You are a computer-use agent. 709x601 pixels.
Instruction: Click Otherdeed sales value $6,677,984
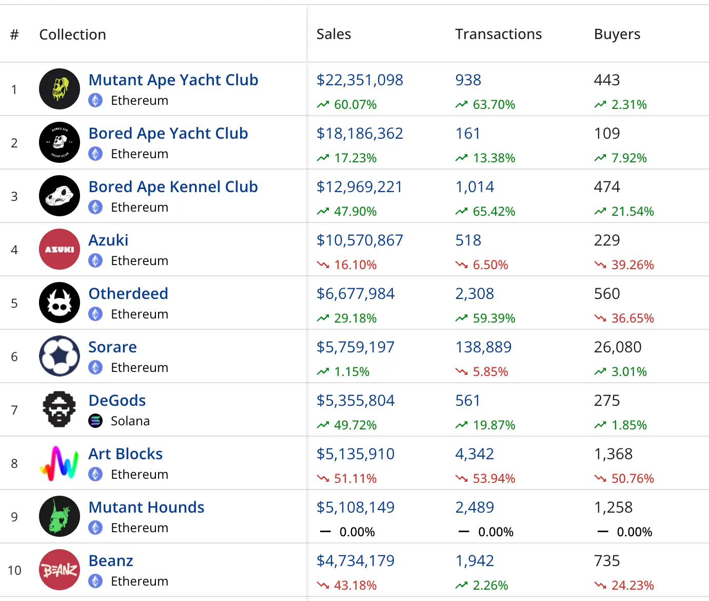[356, 294]
